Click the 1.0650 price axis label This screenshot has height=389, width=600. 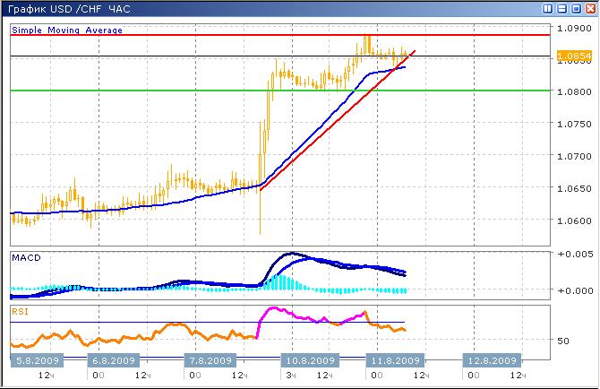[x=572, y=188]
